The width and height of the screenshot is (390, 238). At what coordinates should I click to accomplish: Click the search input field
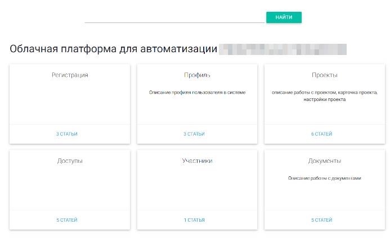tap(174, 17)
